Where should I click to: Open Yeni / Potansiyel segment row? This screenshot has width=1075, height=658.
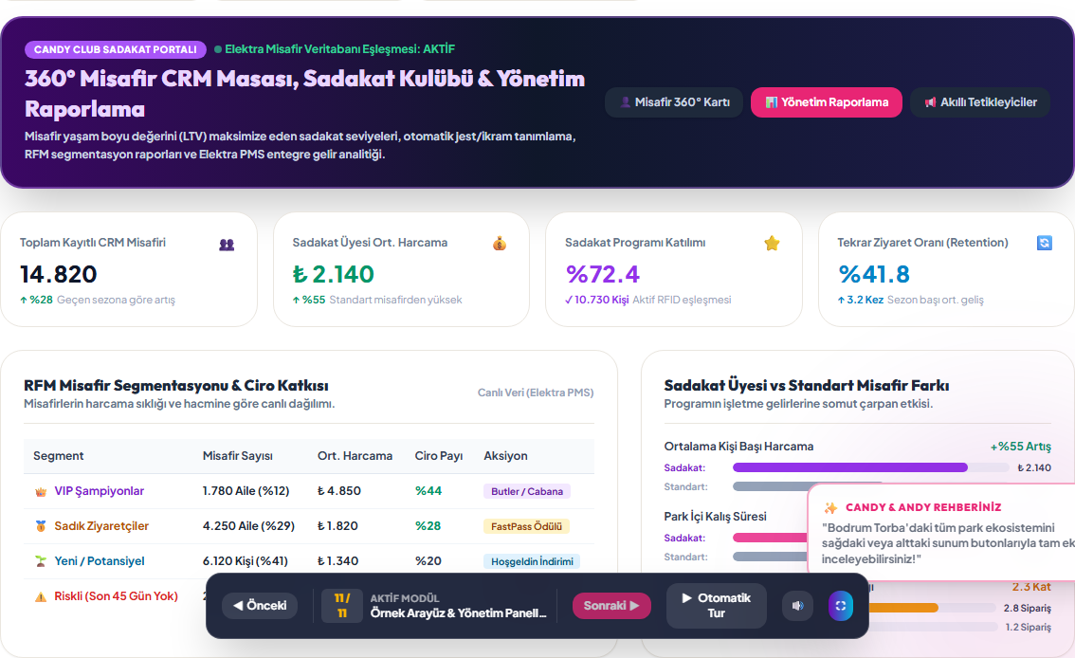coord(308,561)
